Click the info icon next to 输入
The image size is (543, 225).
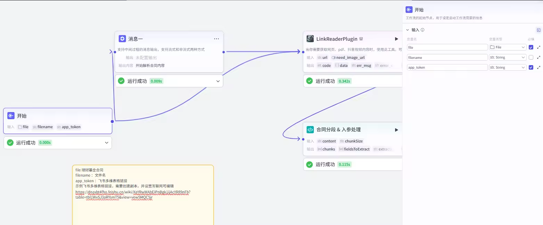423,30
